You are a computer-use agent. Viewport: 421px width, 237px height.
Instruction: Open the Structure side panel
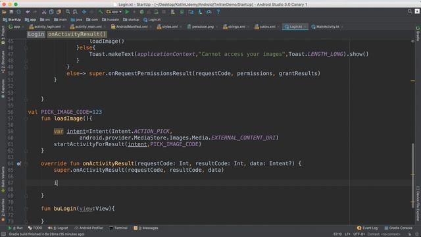tap(3, 62)
